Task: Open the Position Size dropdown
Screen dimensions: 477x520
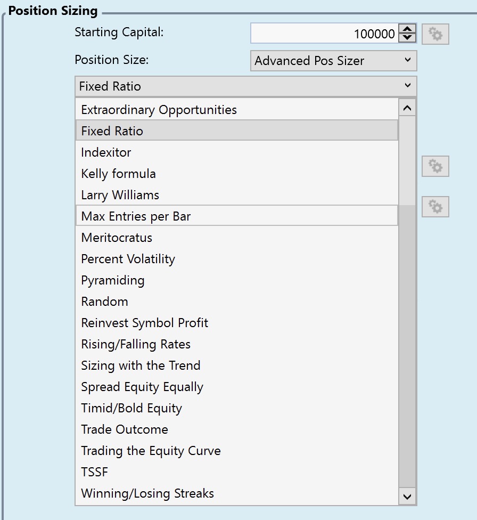Action: 333,61
